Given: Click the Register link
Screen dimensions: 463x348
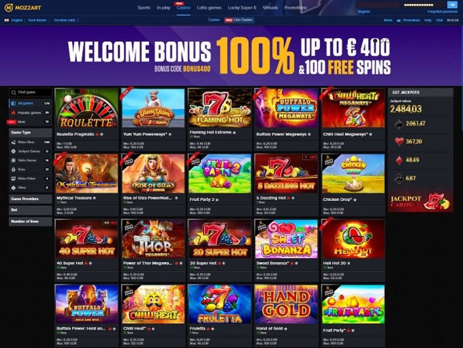Looking at the screenshot, I should [x=364, y=12].
